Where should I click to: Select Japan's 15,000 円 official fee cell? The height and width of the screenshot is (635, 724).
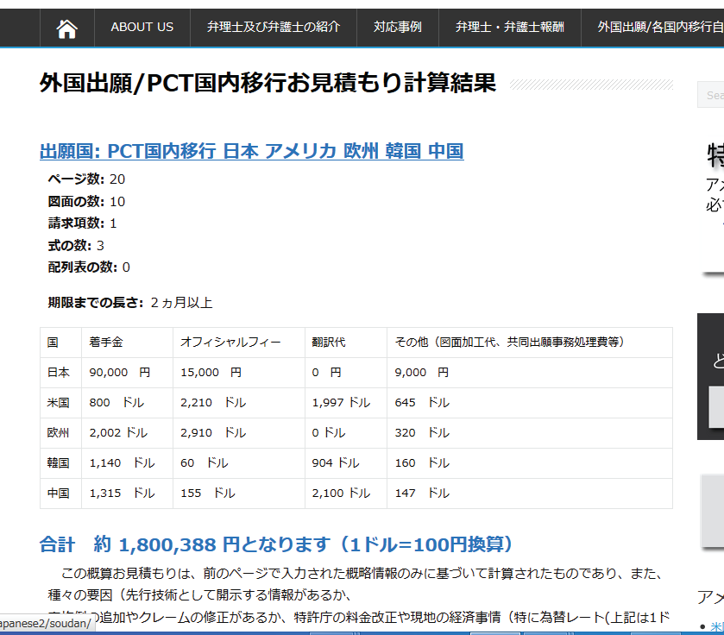point(239,373)
